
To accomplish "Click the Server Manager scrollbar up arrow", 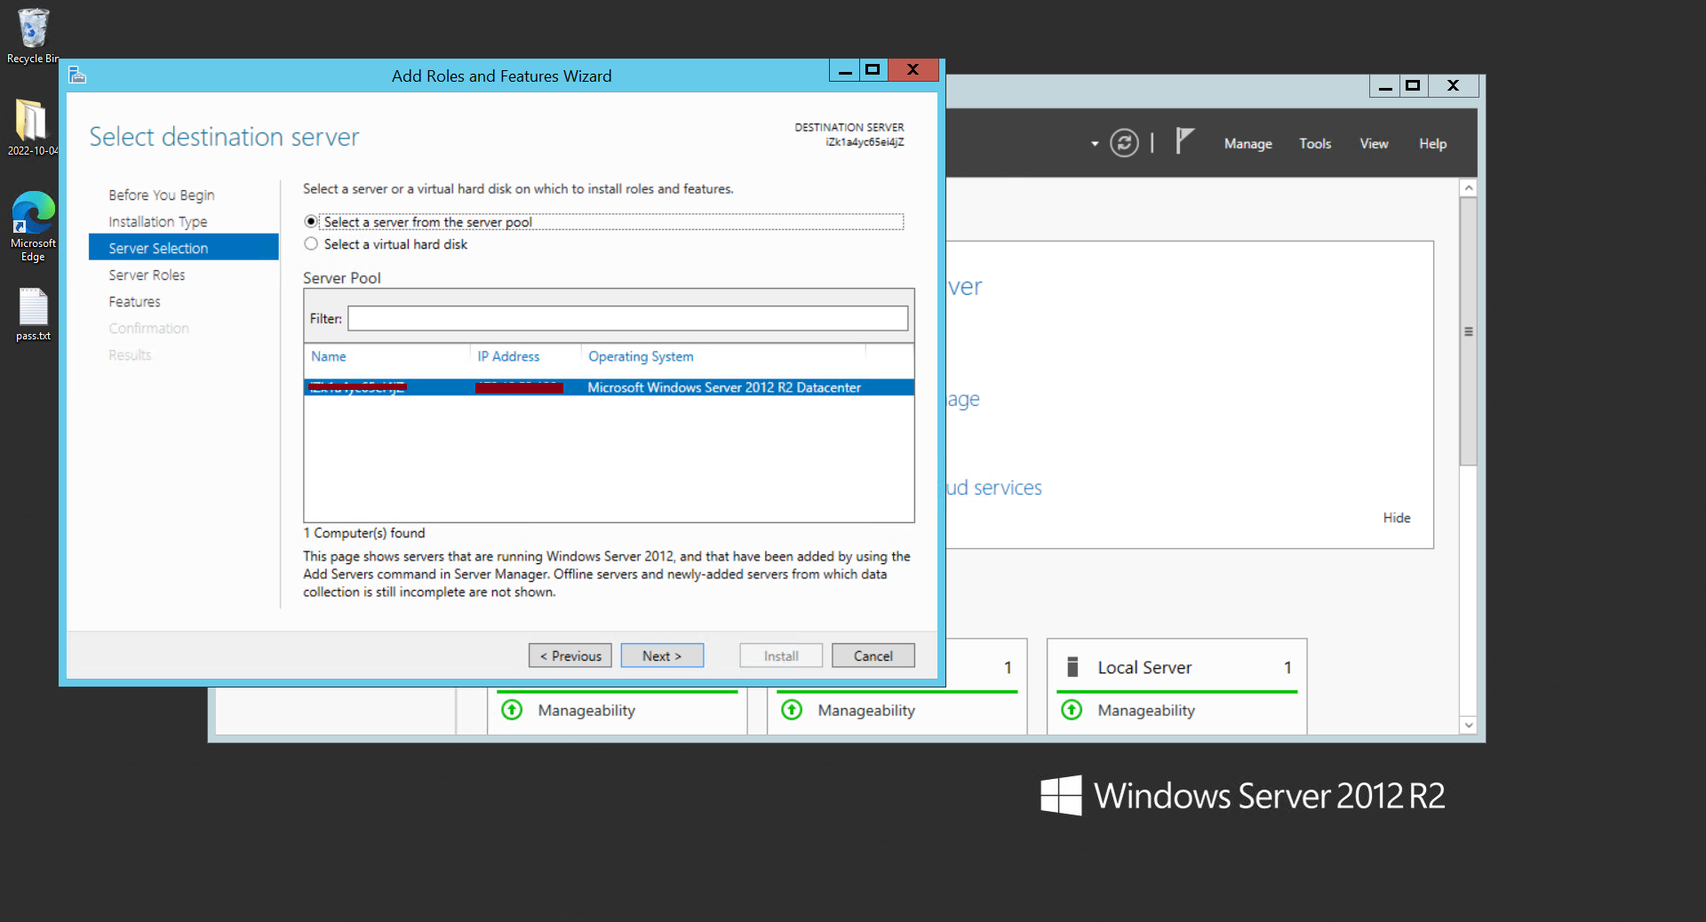I will tap(1469, 188).
